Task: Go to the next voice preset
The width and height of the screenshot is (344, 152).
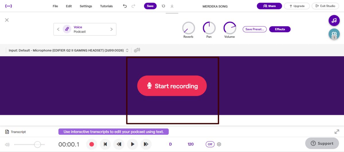Action: pyautogui.click(x=112, y=29)
